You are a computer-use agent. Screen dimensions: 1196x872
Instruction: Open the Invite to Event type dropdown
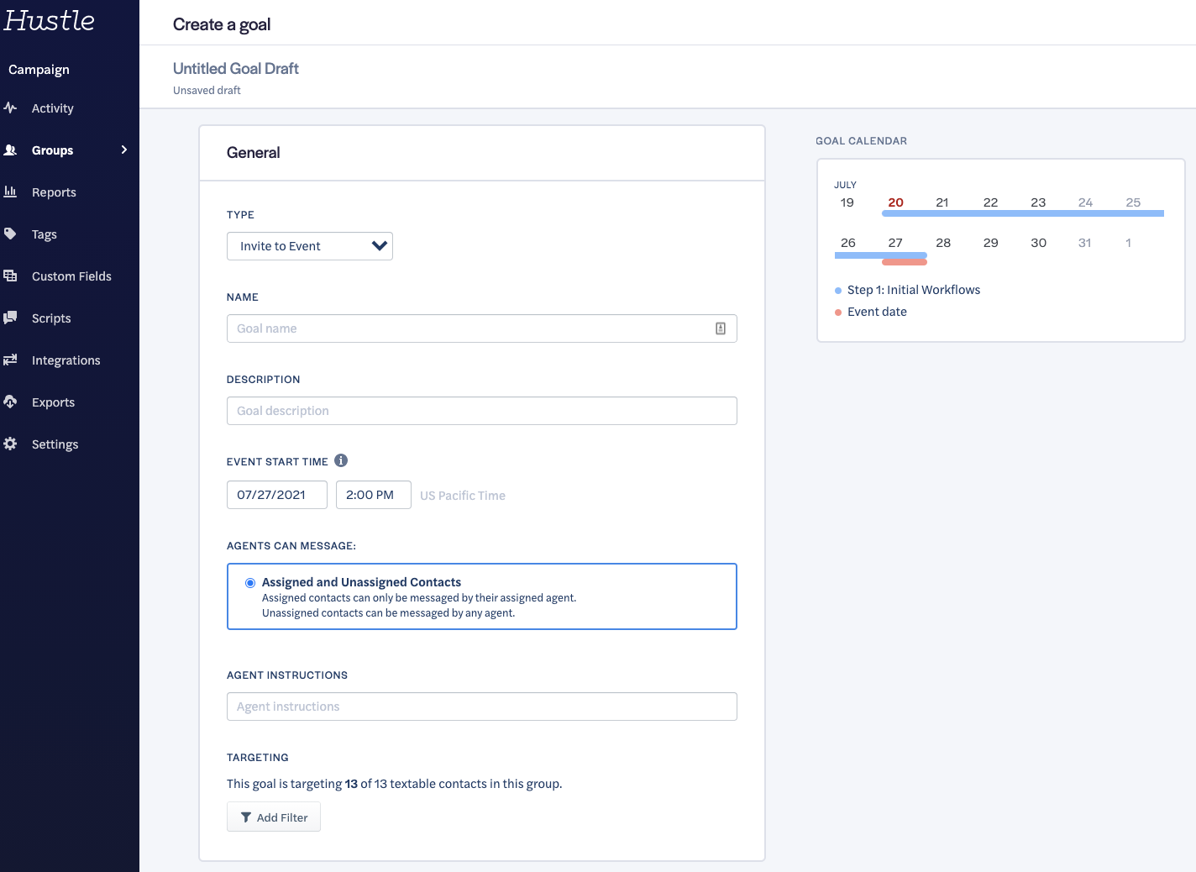[310, 246]
